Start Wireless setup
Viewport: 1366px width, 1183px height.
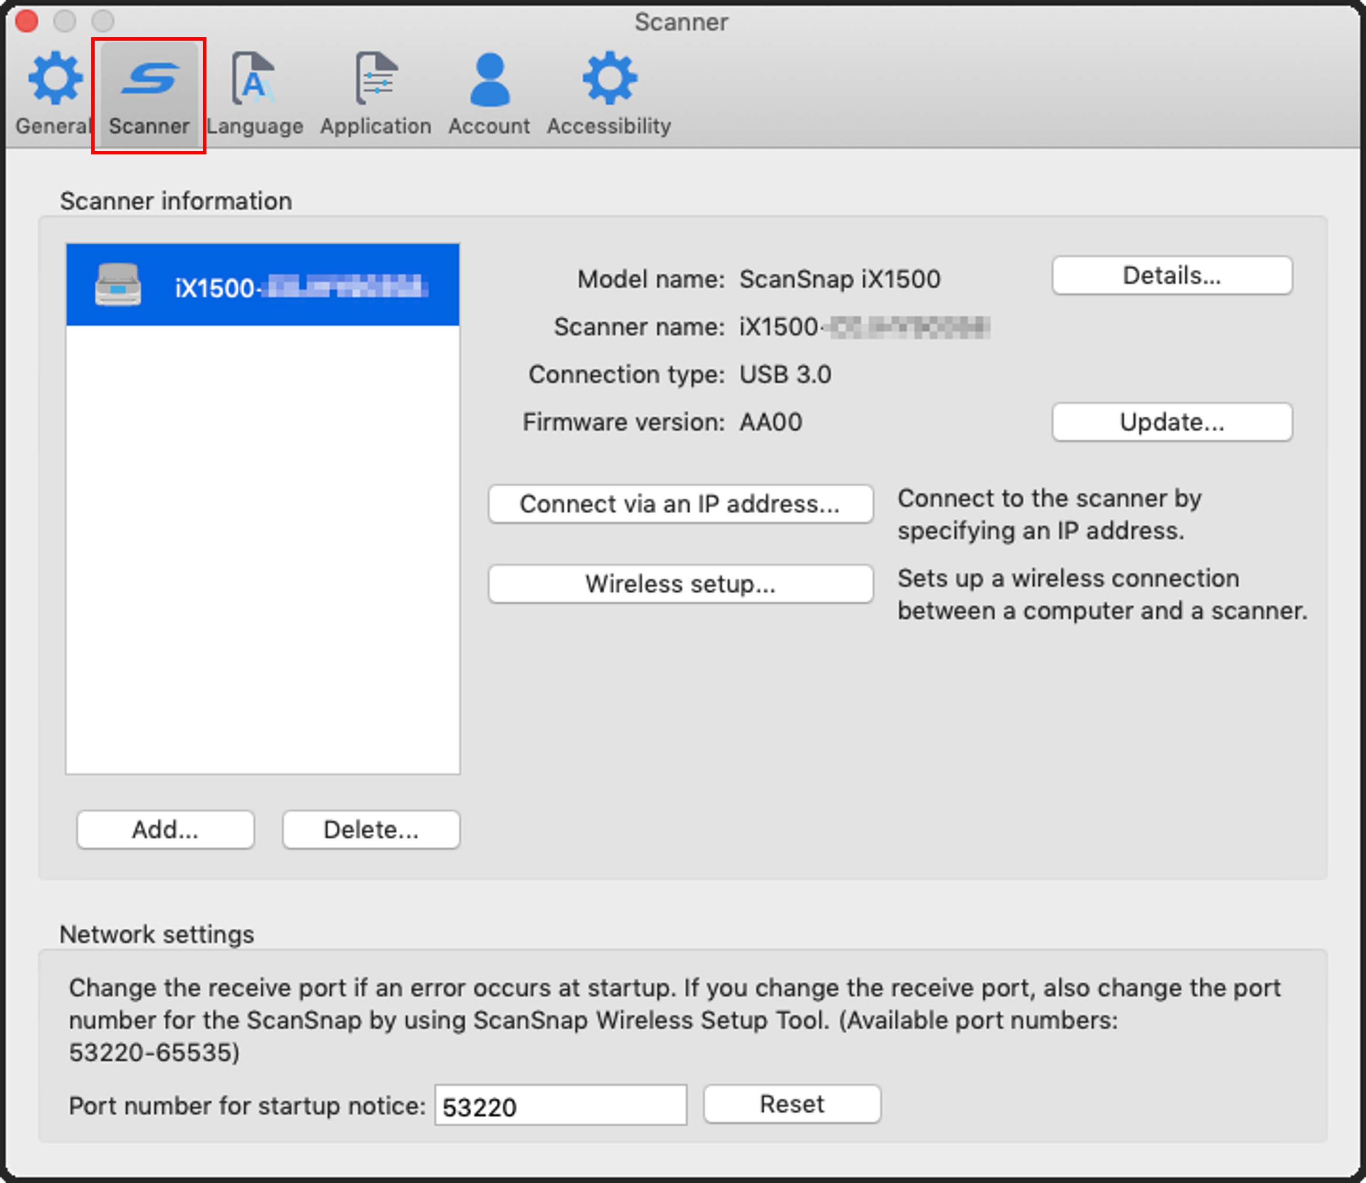[681, 584]
